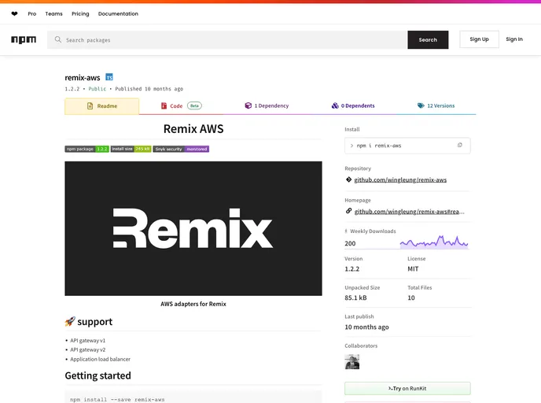The width and height of the screenshot is (541, 403).
Task: Open the homepage link ending in #rea...
Action: [x=409, y=212]
